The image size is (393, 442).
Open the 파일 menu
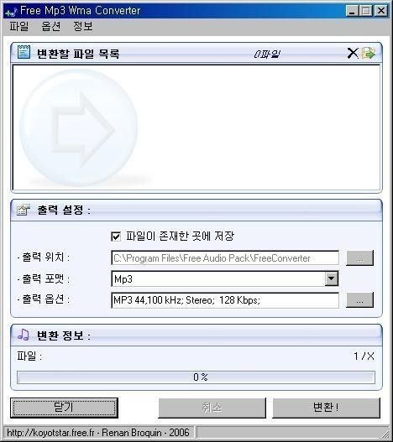pyautogui.click(x=19, y=27)
